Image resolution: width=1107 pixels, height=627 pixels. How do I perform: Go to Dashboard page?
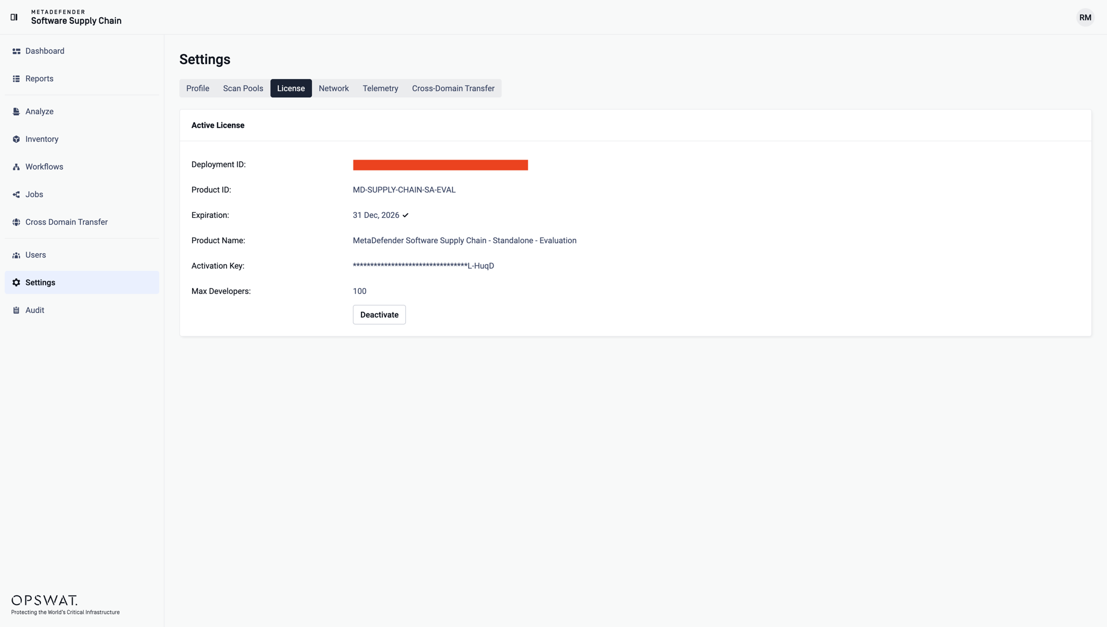point(82,51)
